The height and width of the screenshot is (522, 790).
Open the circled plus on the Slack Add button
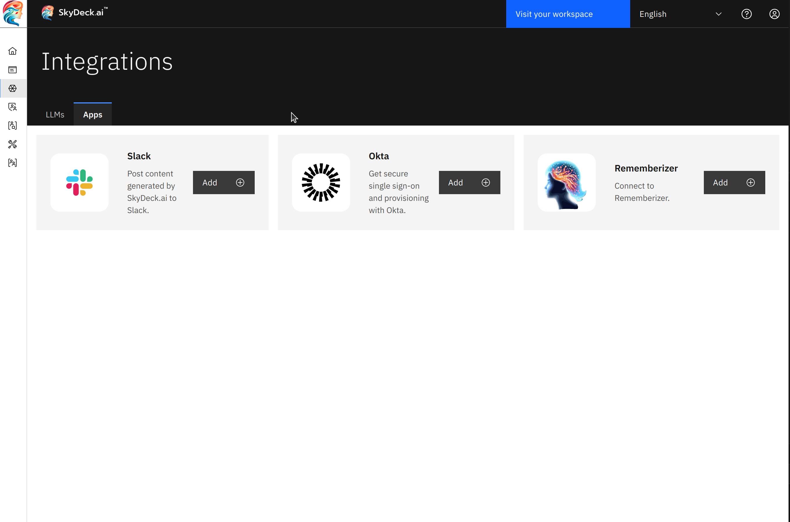click(x=240, y=183)
